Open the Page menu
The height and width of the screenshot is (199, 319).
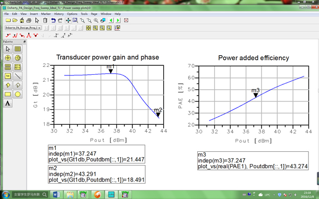[x=94, y=14]
